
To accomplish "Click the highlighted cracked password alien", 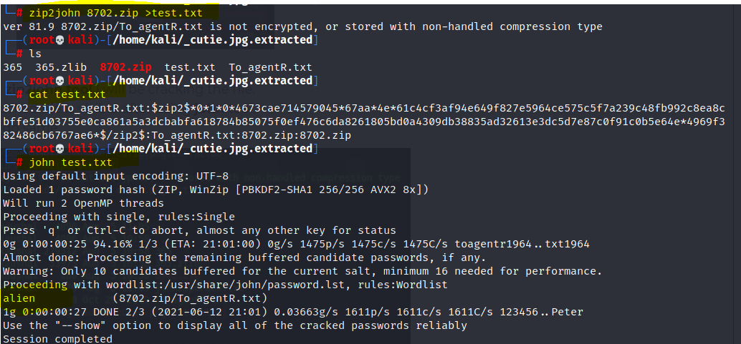I will [x=19, y=298].
